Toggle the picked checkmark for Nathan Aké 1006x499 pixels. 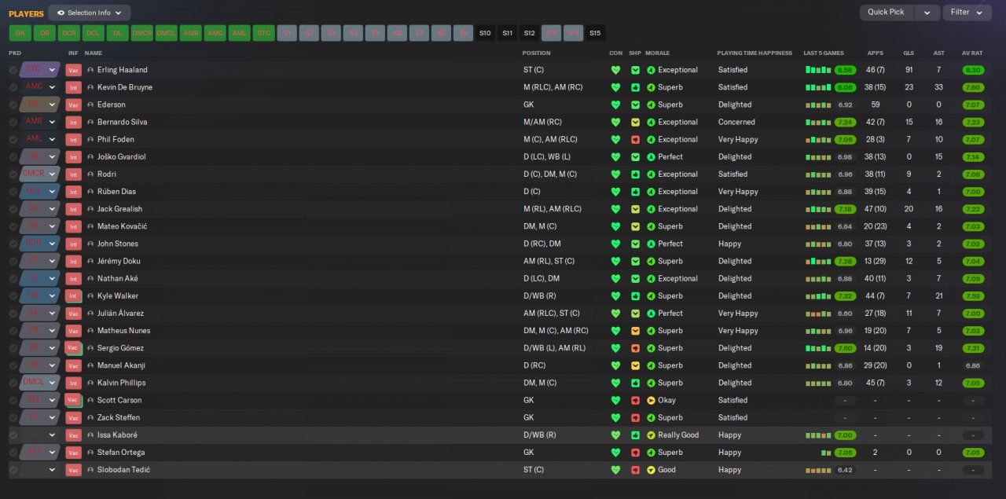[x=13, y=279]
